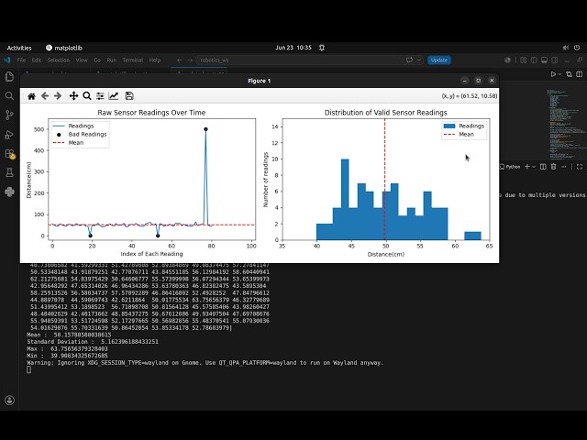The image size is (587, 440).
Task: Open the Selection menu
Action: click(59, 60)
